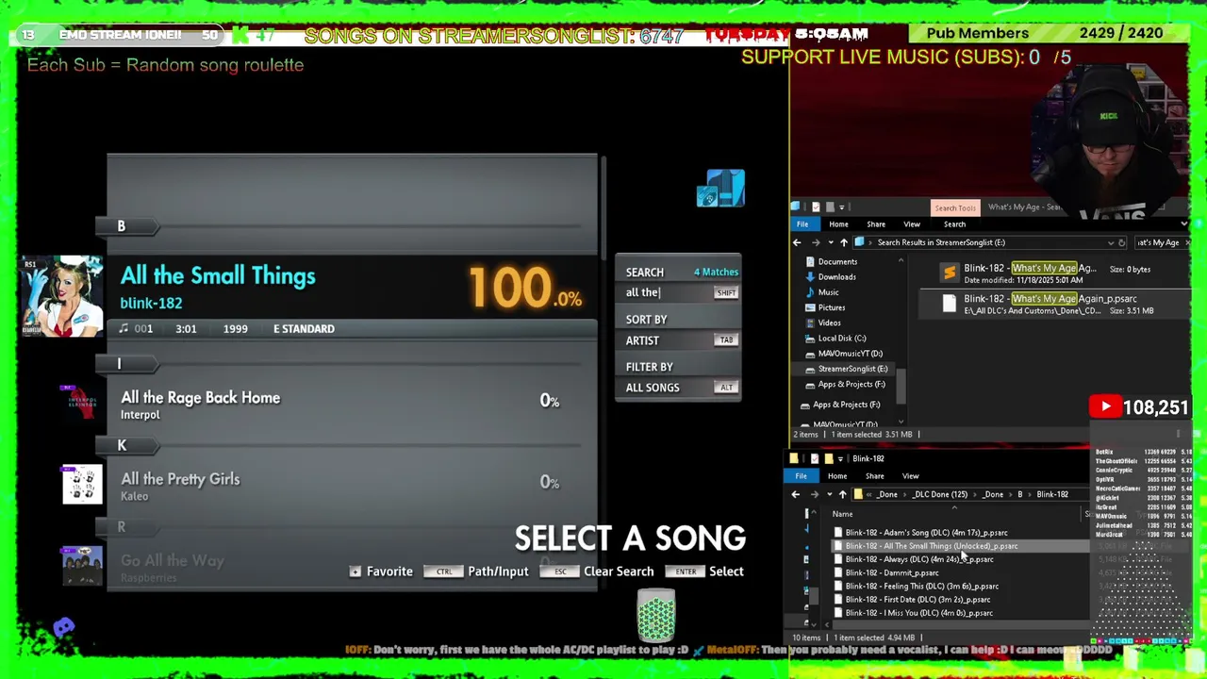This screenshot has width=1207, height=679.
Task: Select All the Rage Back Home by Interpol
Action: (352, 404)
